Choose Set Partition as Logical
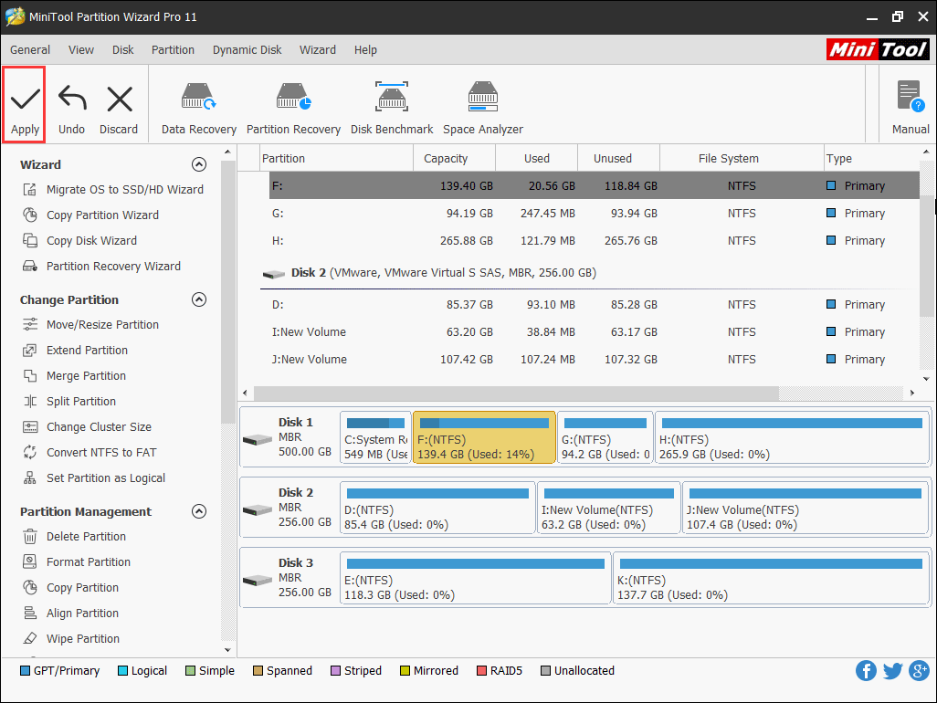 94,478
